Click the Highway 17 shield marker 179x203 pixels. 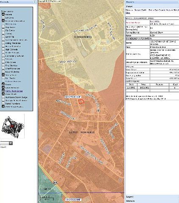pos(55,183)
